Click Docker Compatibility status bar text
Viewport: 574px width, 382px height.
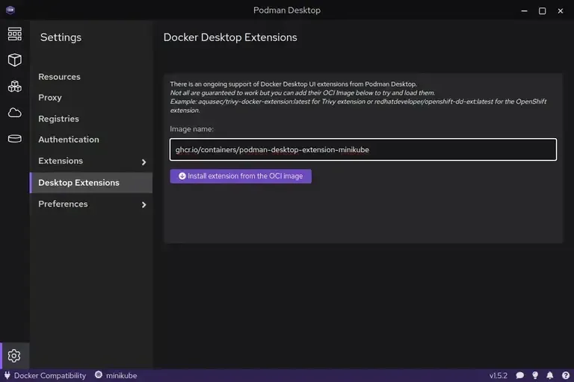(50, 375)
